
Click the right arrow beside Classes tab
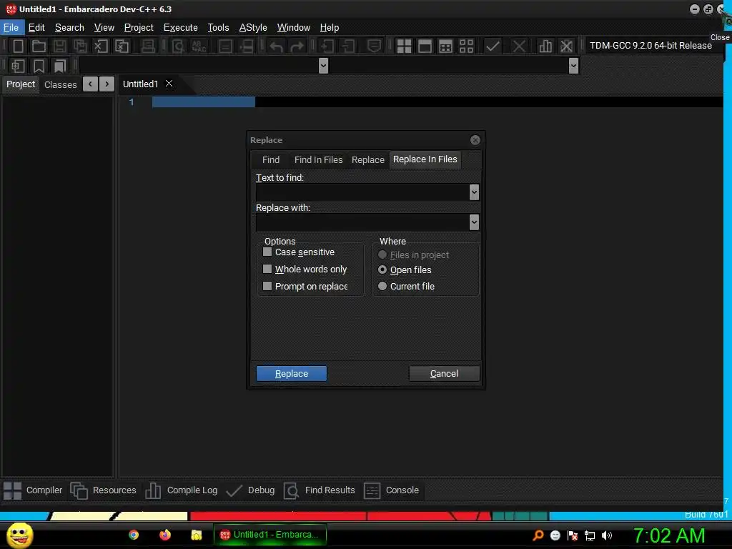107,84
